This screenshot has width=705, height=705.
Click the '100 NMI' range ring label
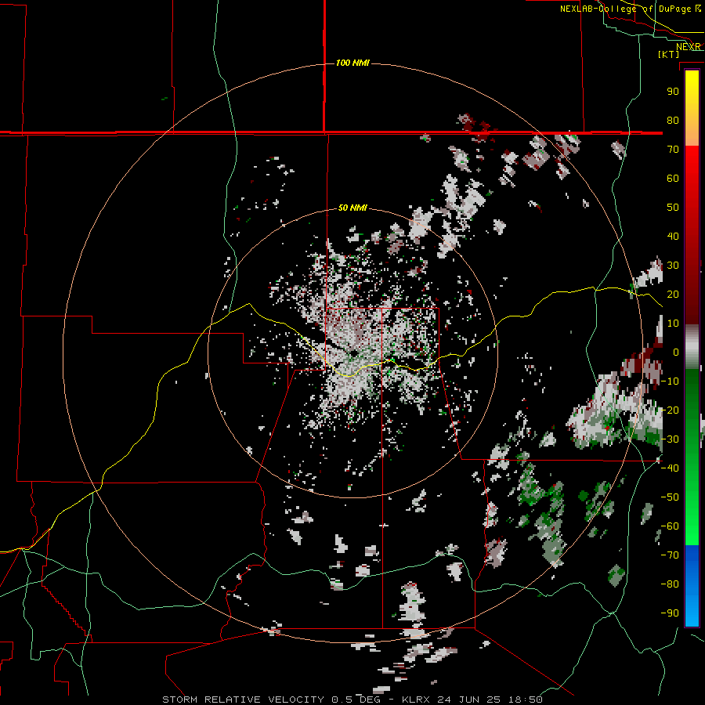click(x=352, y=63)
